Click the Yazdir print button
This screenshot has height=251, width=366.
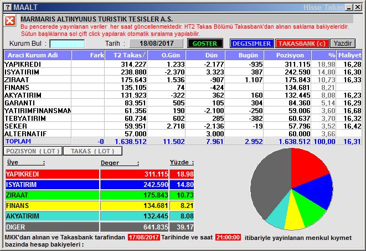point(343,44)
